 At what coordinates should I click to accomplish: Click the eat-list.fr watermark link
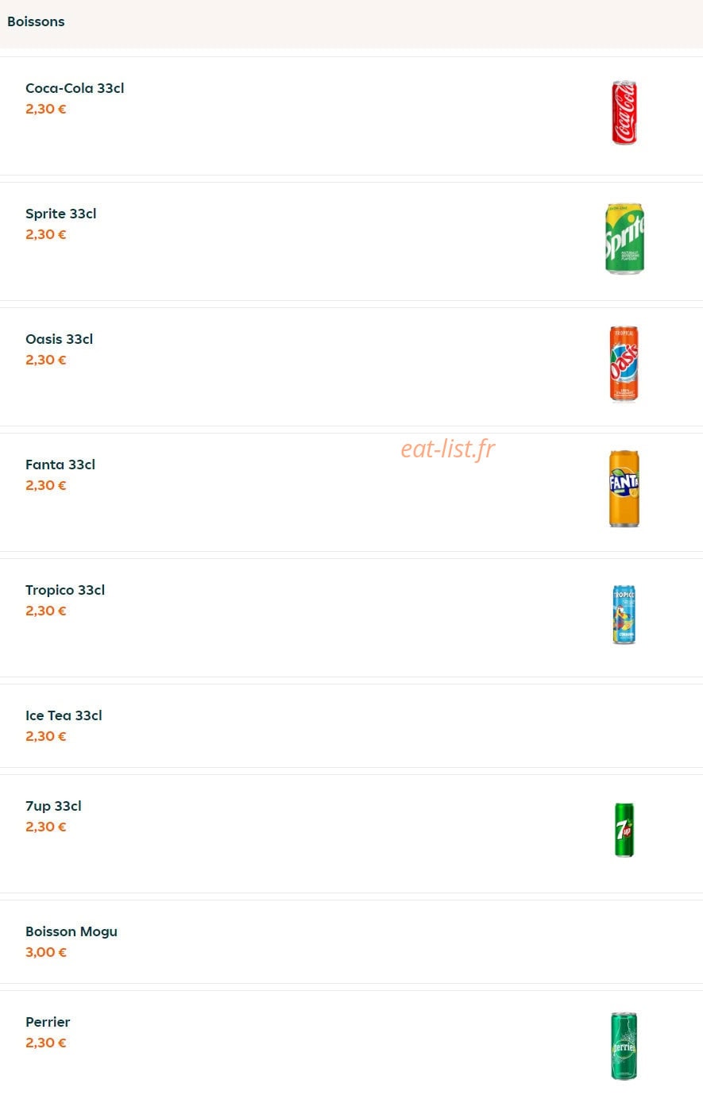point(447,449)
